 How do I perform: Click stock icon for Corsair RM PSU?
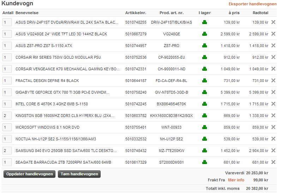204,57
